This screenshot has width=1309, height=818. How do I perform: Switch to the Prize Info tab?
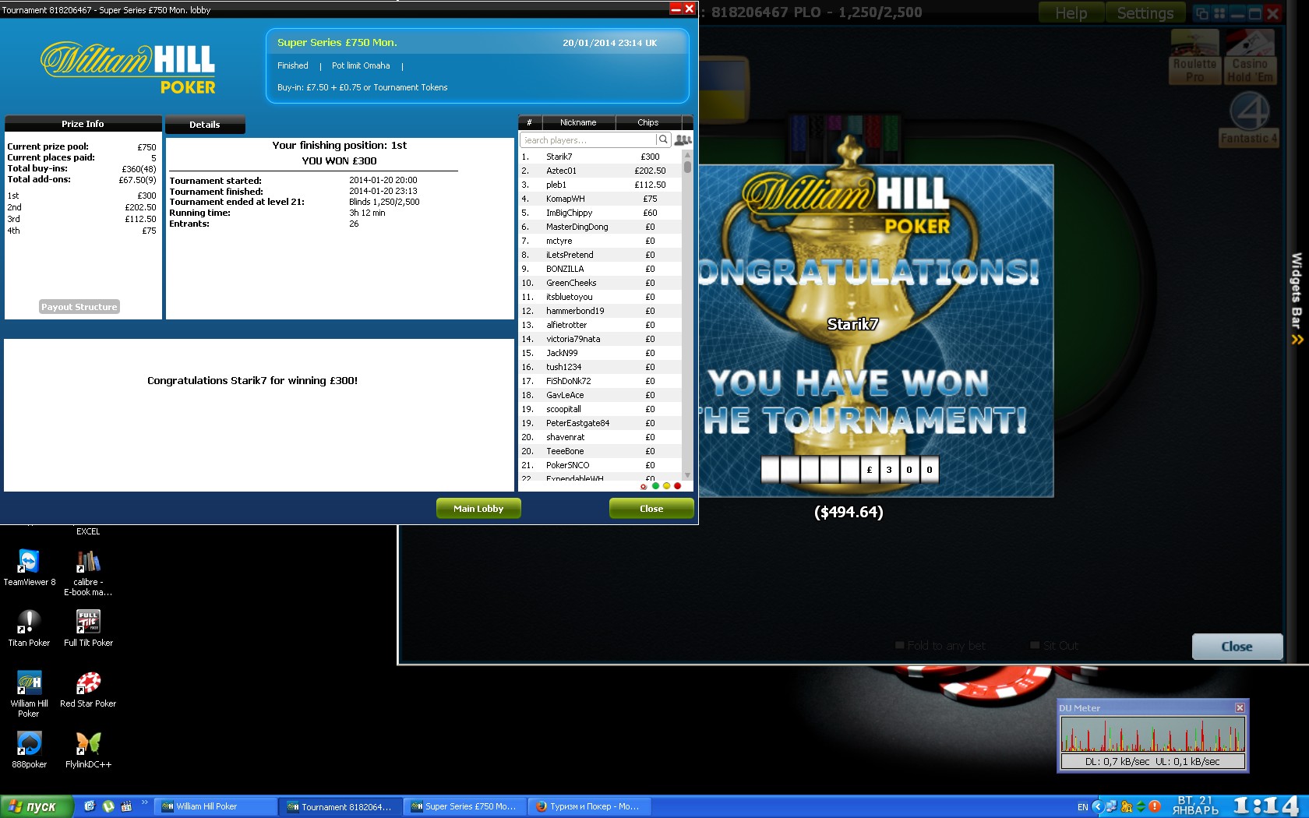(x=83, y=124)
